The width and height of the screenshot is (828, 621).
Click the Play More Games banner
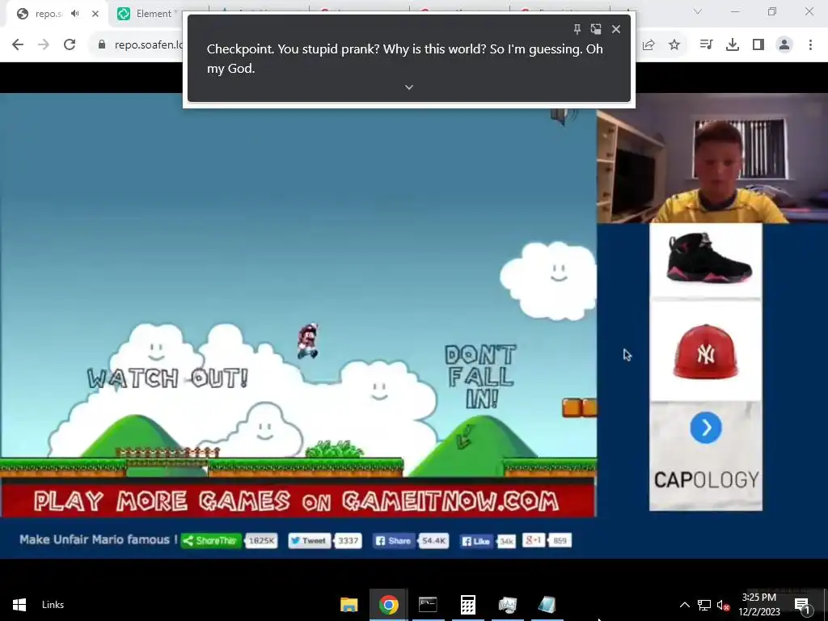298,501
